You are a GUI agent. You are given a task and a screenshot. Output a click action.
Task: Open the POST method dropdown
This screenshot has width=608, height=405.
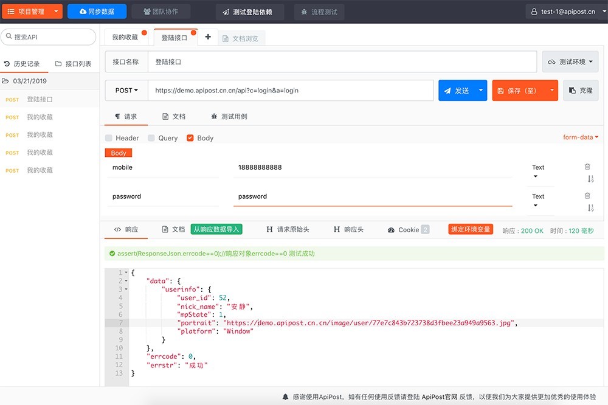pos(126,90)
